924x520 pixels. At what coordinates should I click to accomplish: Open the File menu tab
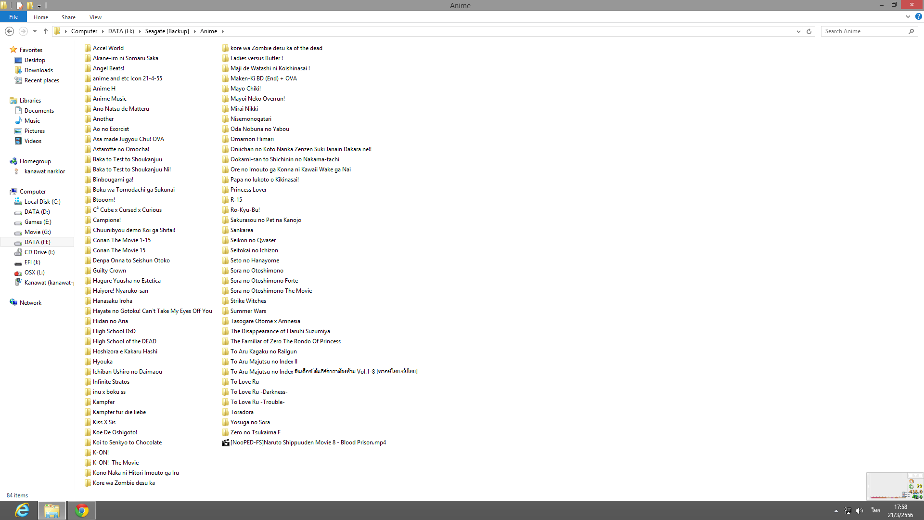tap(13, 17)
